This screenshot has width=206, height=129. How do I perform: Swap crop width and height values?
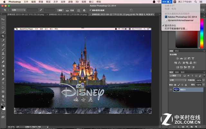41,10
